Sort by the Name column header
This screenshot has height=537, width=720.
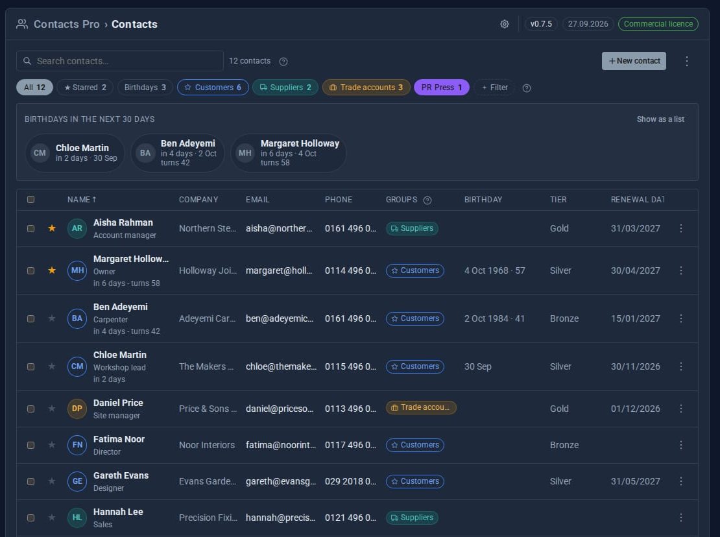tap(82, 200)
